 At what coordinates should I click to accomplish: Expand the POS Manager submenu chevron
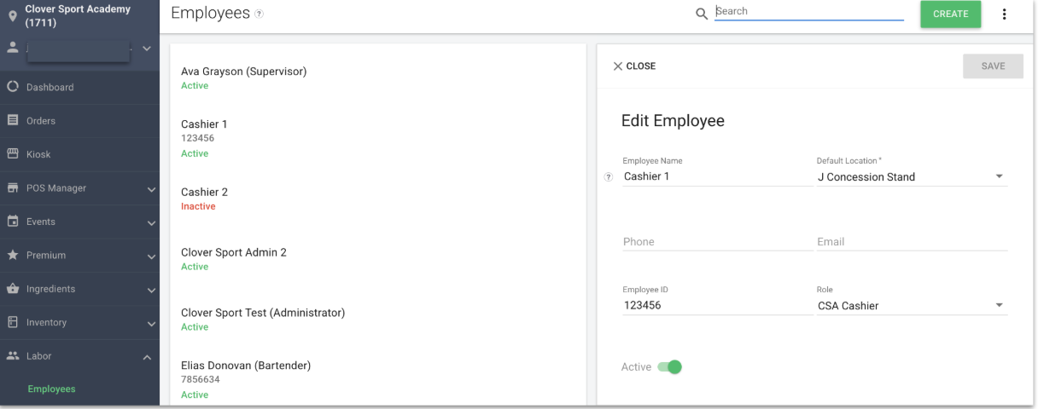coord(151,189)
